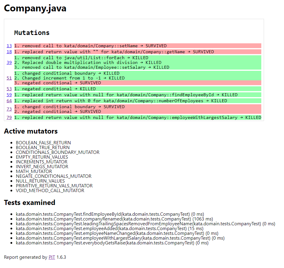Click line 51 'changed conditional boundary → KILLED'
Viewport: 284px width, 268px height.
point(138,73)
